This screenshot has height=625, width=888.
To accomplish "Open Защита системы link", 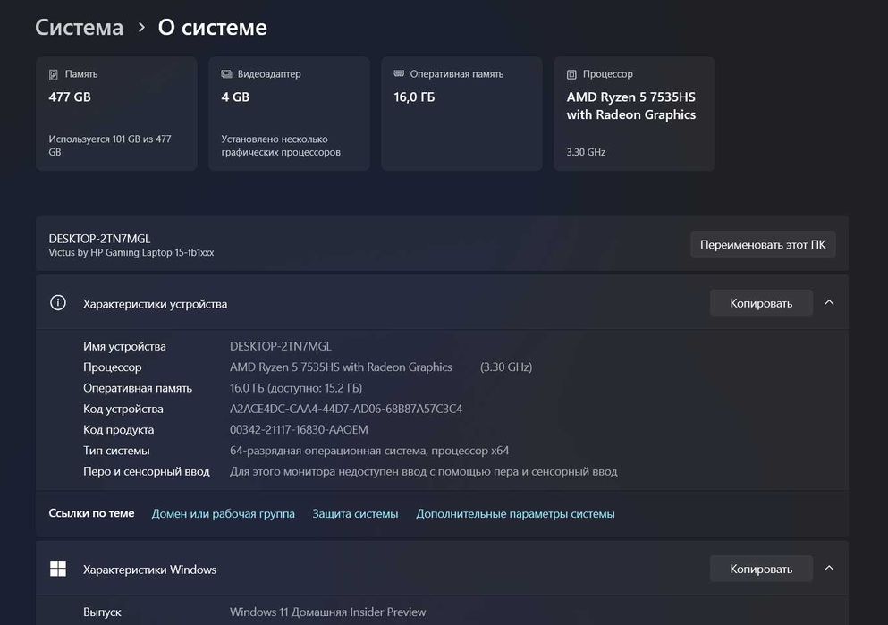I will click(x=355, y=514).
